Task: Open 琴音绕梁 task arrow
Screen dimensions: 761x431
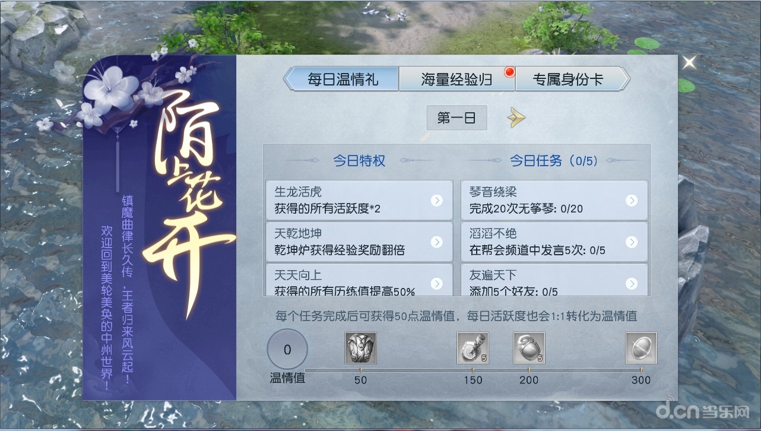Action: pyautogui.click(x=632, y=201)
